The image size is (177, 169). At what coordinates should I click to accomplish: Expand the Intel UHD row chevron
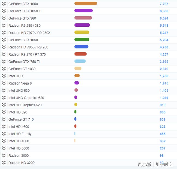click(4, 76)
